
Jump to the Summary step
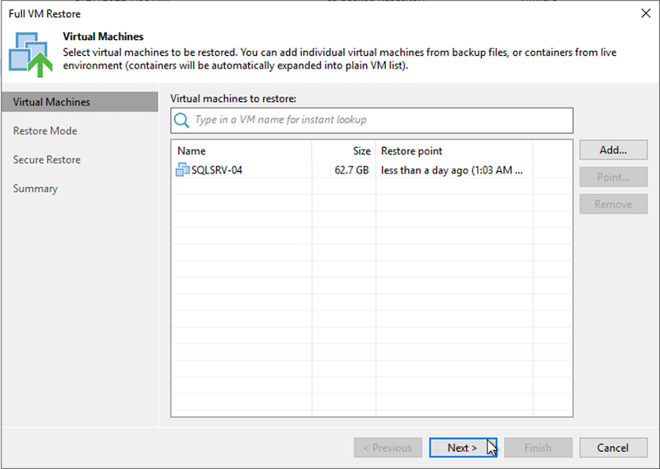pos(35,189)
